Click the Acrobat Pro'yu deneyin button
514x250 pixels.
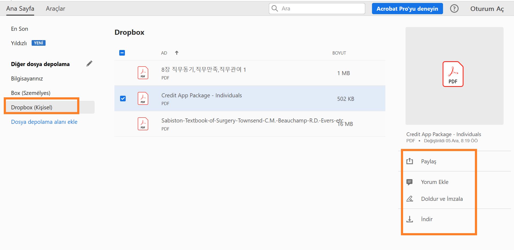[x=407, y=8]
